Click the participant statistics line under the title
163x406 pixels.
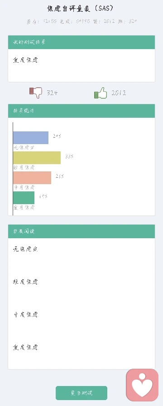tap(81, 21)
